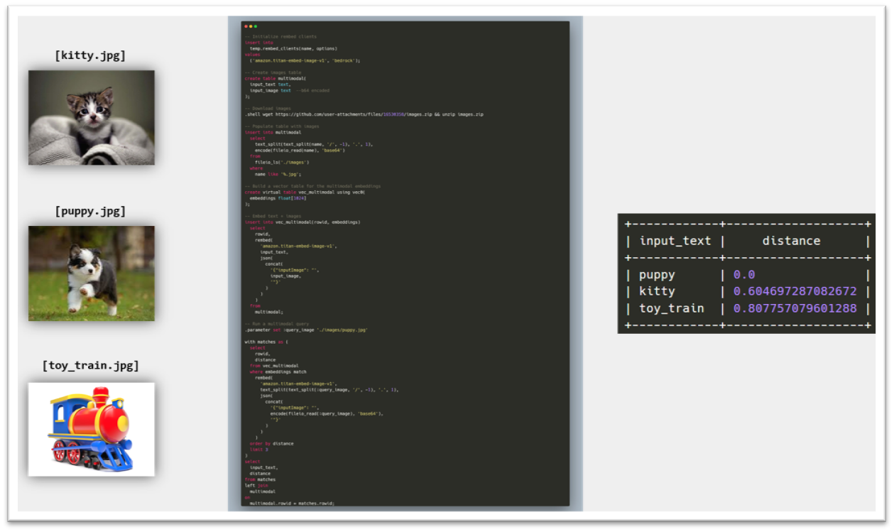Image resolution: width=894 pixels, height=532 pixels.
Task: Click the distance column header
Action: pyautogui.click(x=791, y=241)
